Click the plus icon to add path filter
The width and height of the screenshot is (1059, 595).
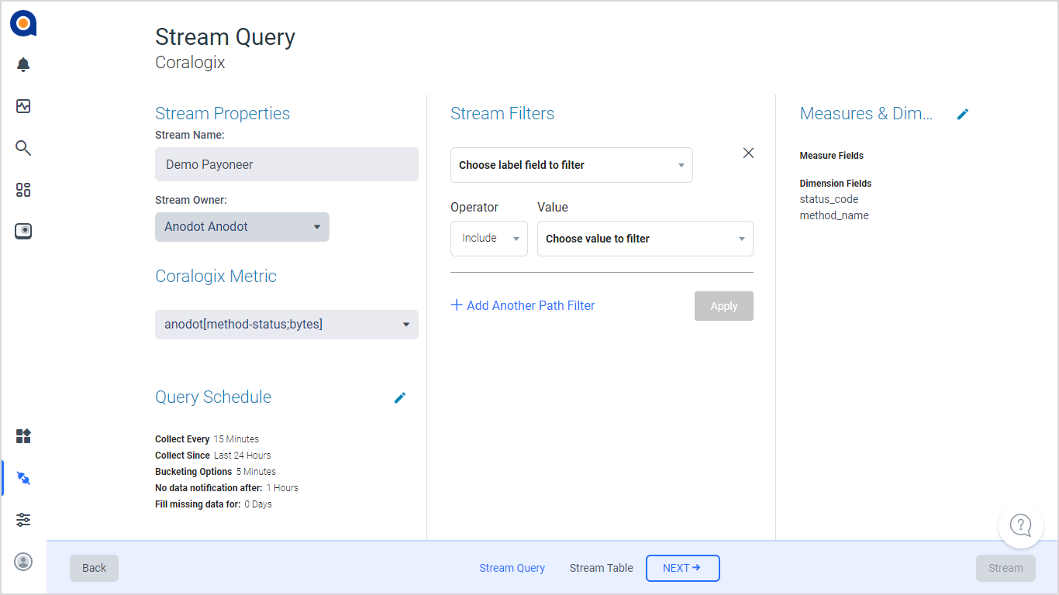(457, 305)
